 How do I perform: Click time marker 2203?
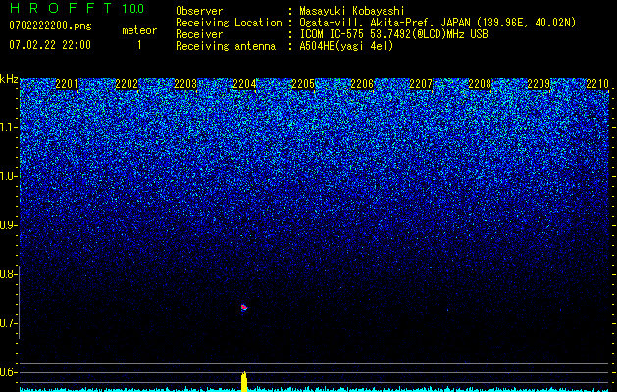(x=185, y=84)
